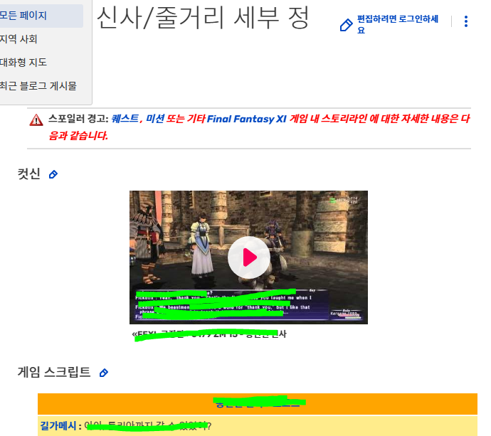Open 최근 블로그 게시물 in the menu
This screenshot has width=491, height=436.
tap(38, 86)
